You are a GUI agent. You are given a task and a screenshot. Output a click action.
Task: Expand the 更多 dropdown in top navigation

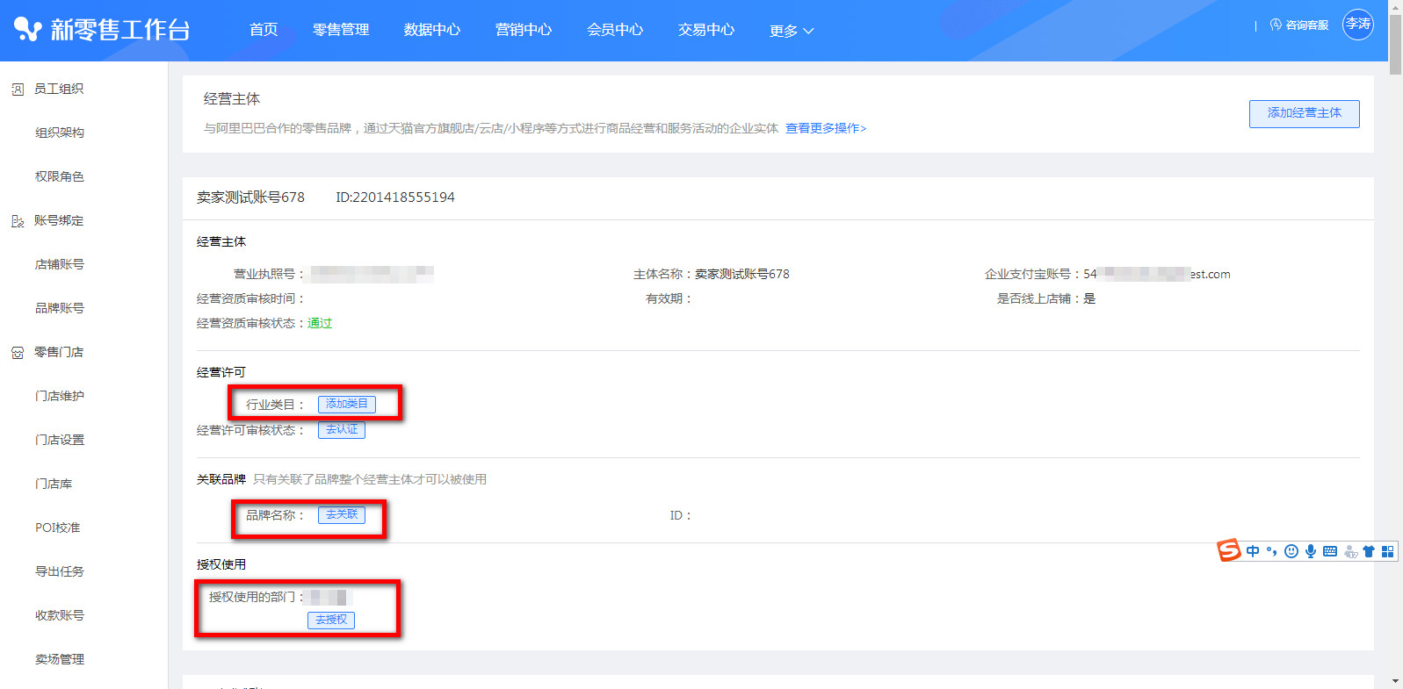pyautogui.click(x=791, y=31)
